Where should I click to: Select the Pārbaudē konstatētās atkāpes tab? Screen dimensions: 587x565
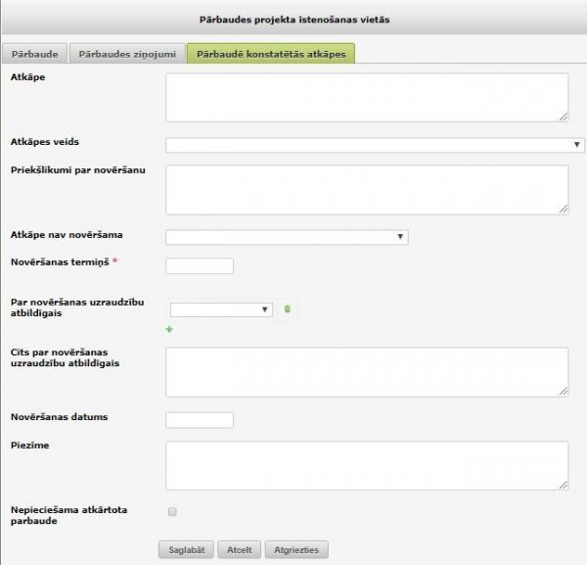coord(271,54)
